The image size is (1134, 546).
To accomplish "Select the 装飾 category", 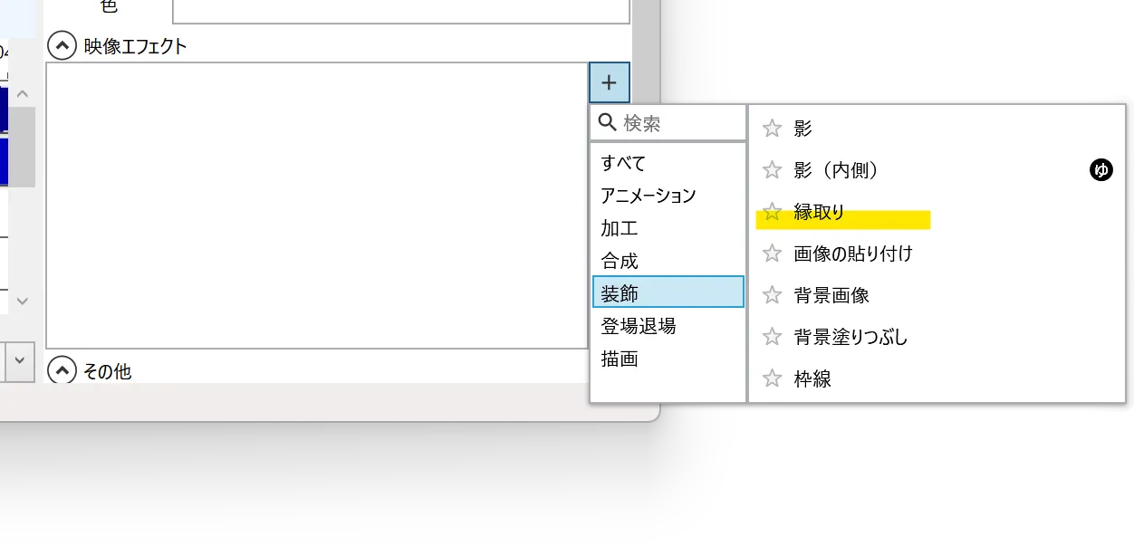I will tap(668, 292).
